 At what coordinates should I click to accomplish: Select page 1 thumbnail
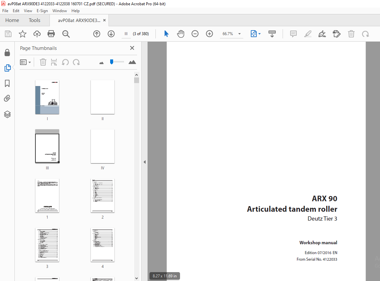47,196
